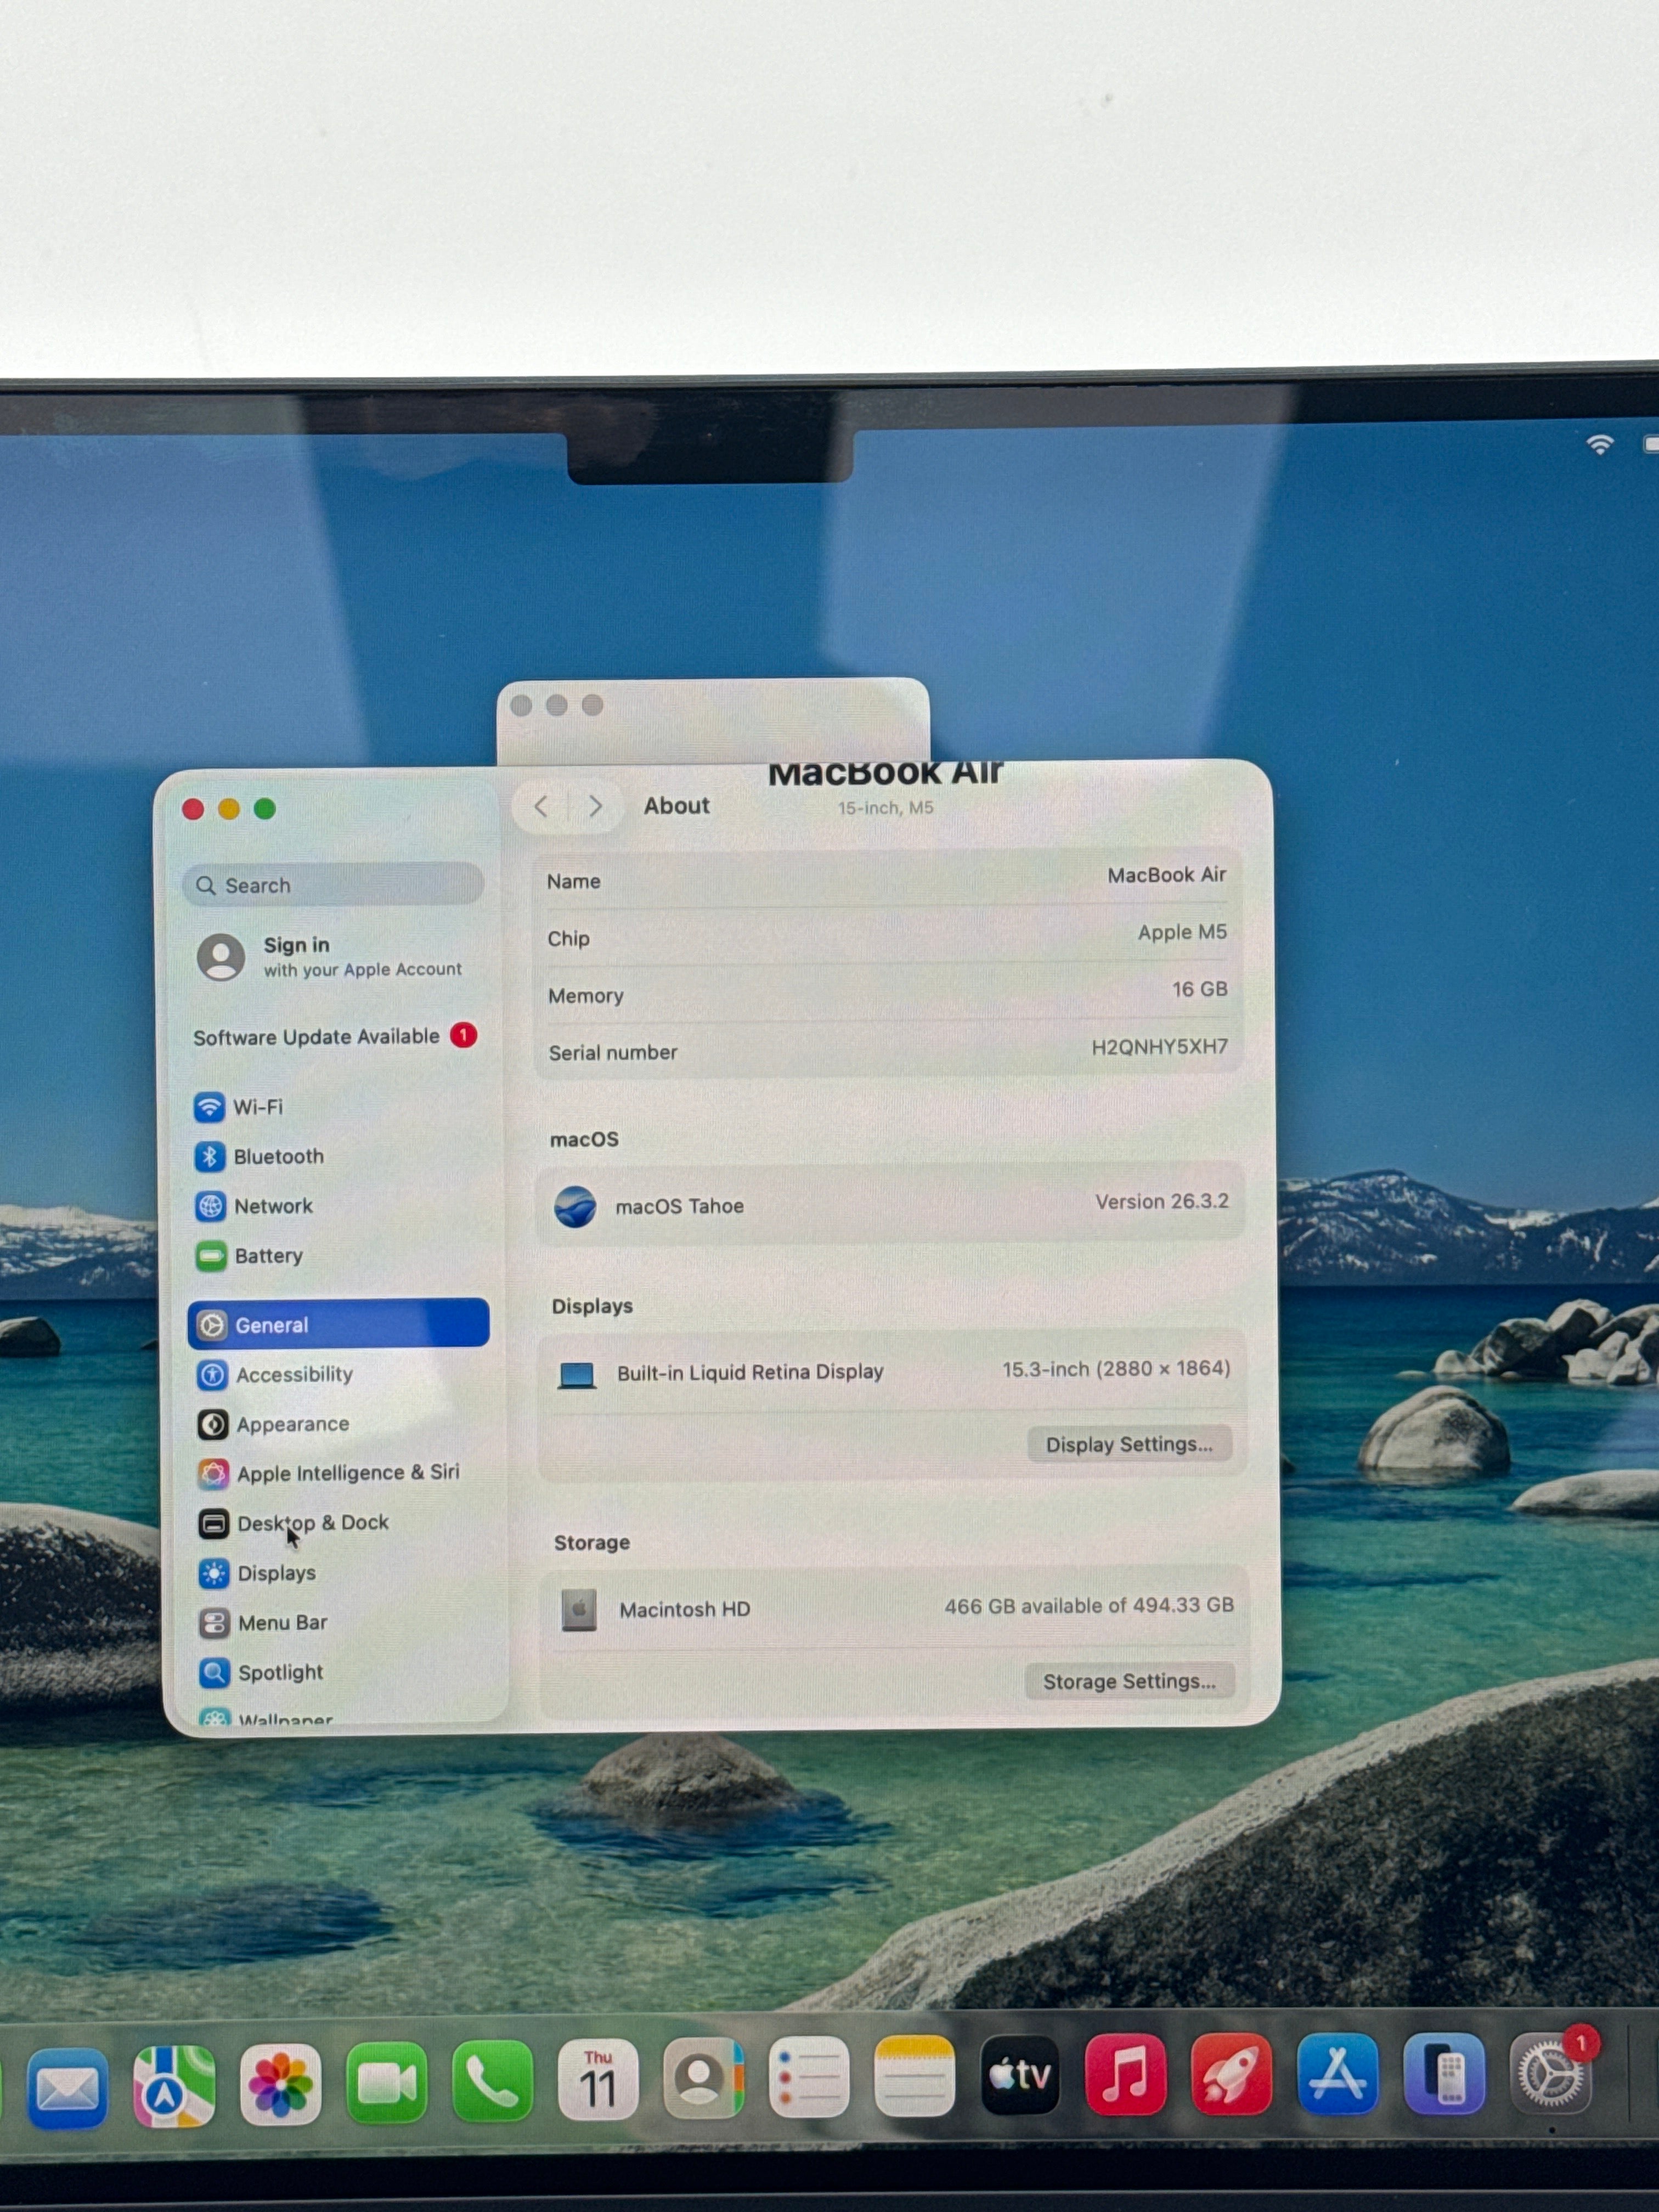Launch Maps from the Dock
Image resolution: width=1659 pixels, height=2212 pixels.
(x=174, y=2086)
